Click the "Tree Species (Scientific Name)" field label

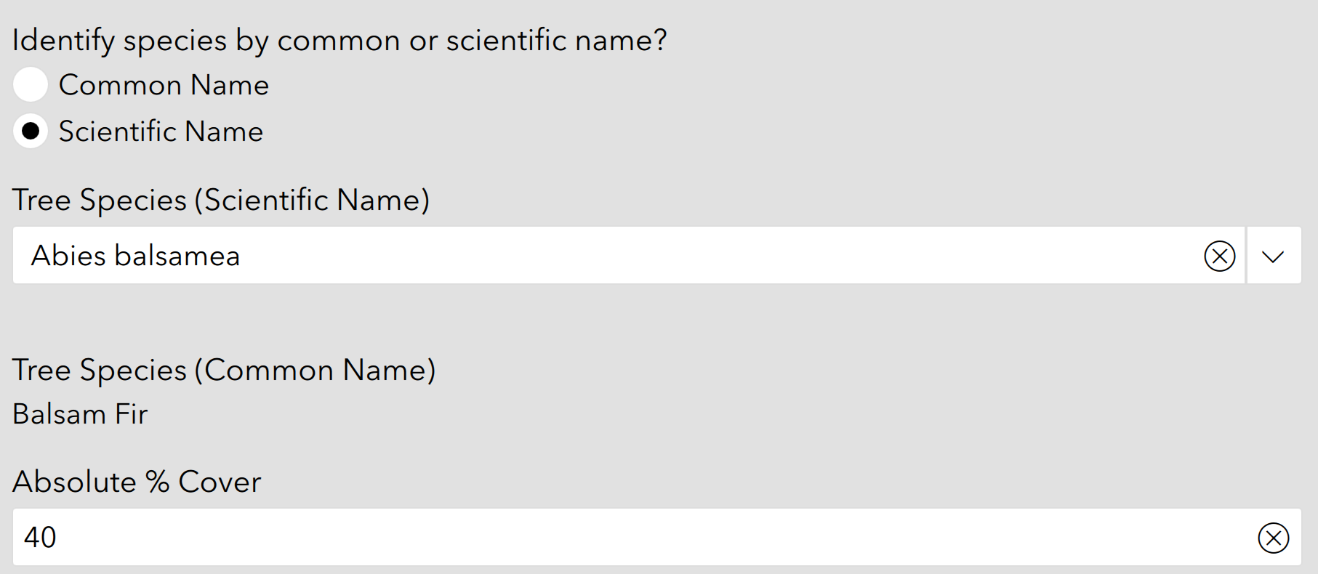click(221, 200)
